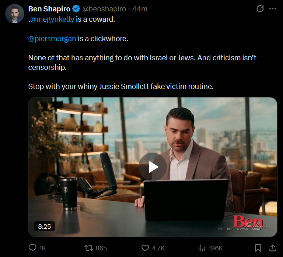
Task: Click the Grok slashed-circle icon
Action: [x=260, y=9]
